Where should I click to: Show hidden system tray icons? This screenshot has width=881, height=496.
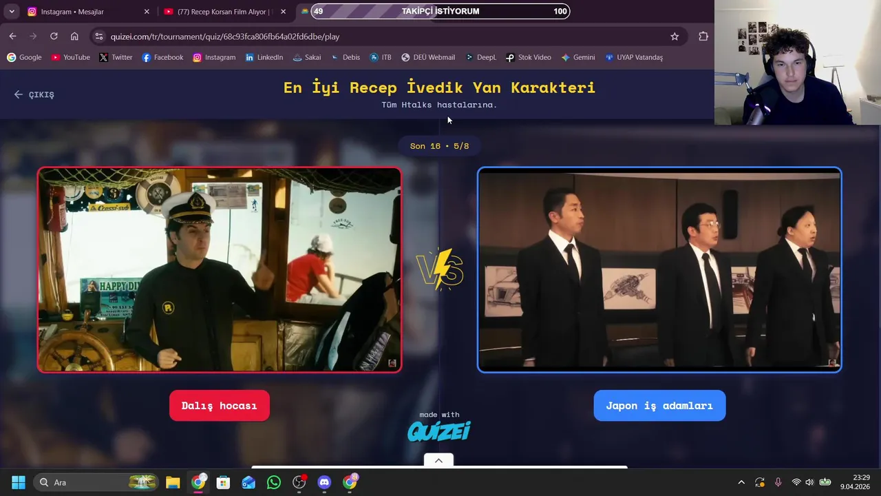pyautogui.click(x=741, y=482)
